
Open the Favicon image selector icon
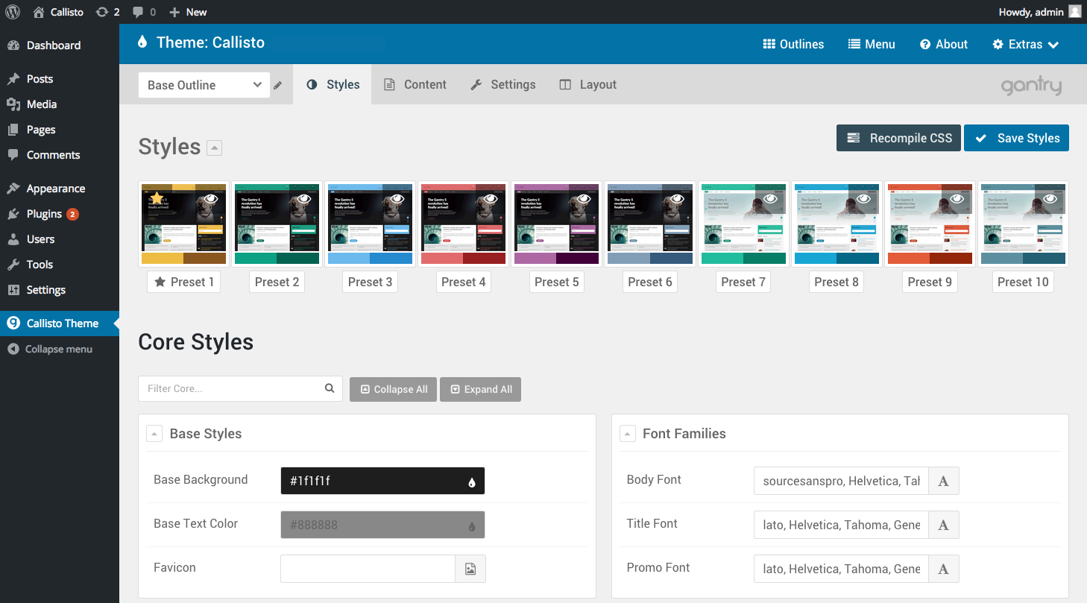(x=470, y=568)
